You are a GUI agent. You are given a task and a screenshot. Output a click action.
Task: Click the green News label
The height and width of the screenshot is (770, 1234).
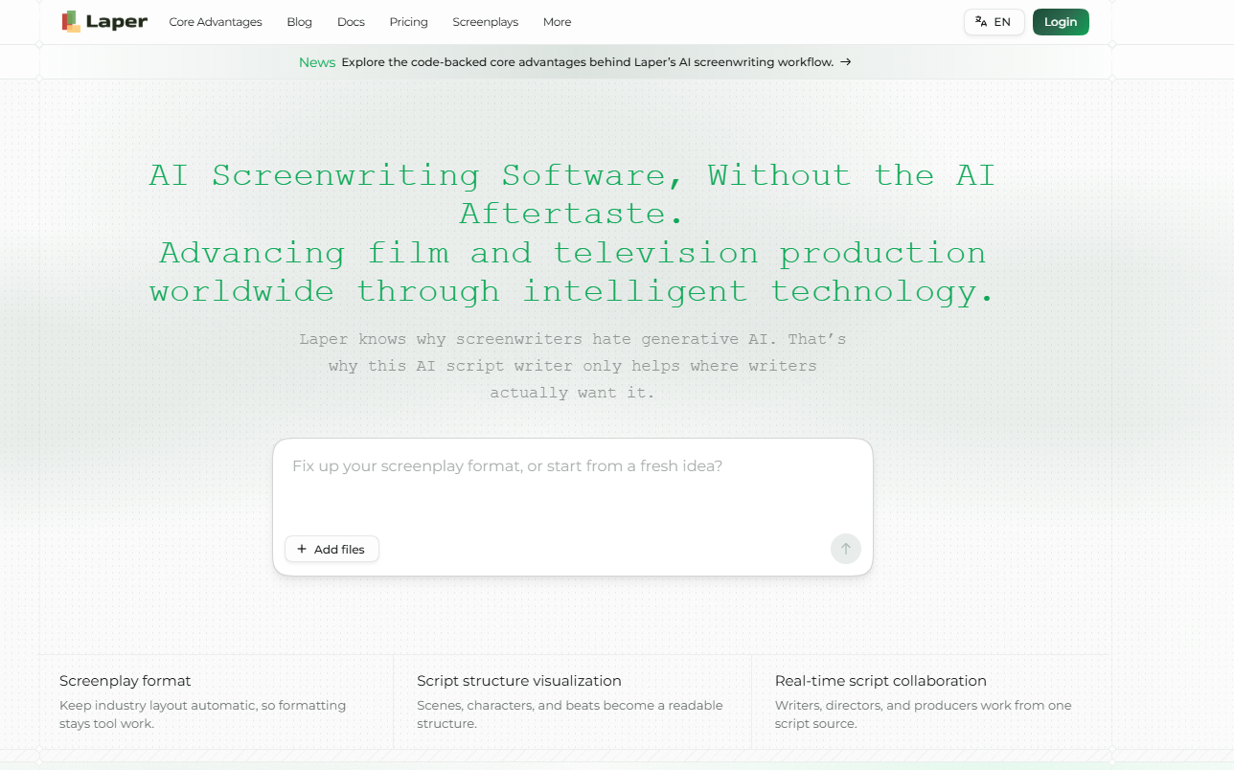pyautogui.click(x=317, y=62)
